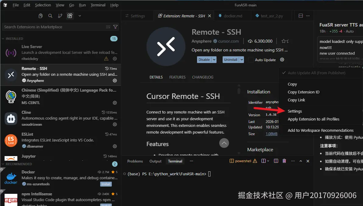Open the extensions filter funnel icon
This screenshot has height=206, width=363.
tap(115, 27)
